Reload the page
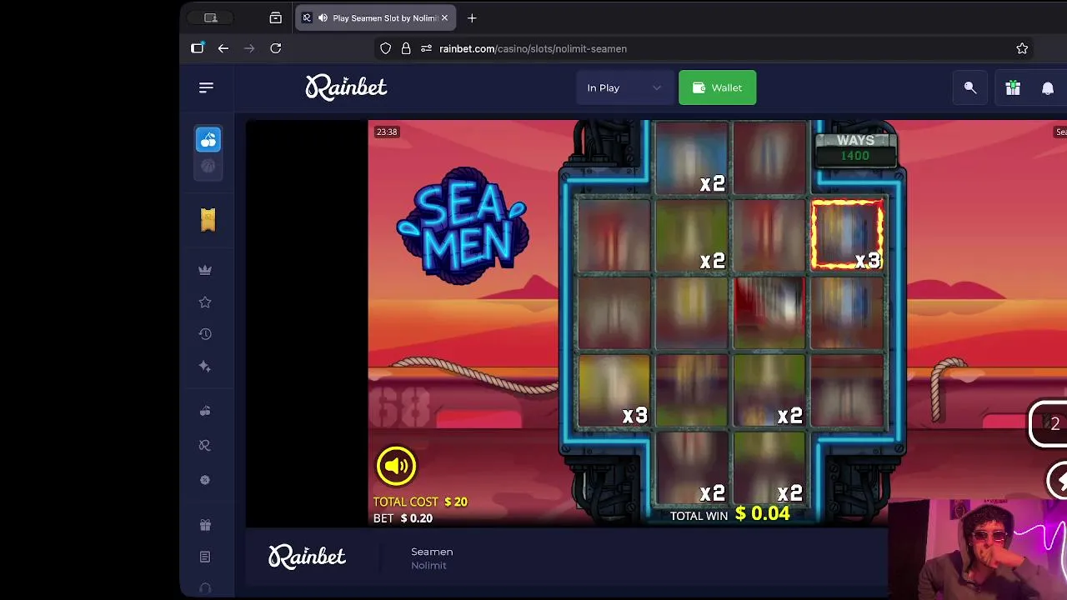The width and height of the screenshot is (1067, 600). [276, 48]
